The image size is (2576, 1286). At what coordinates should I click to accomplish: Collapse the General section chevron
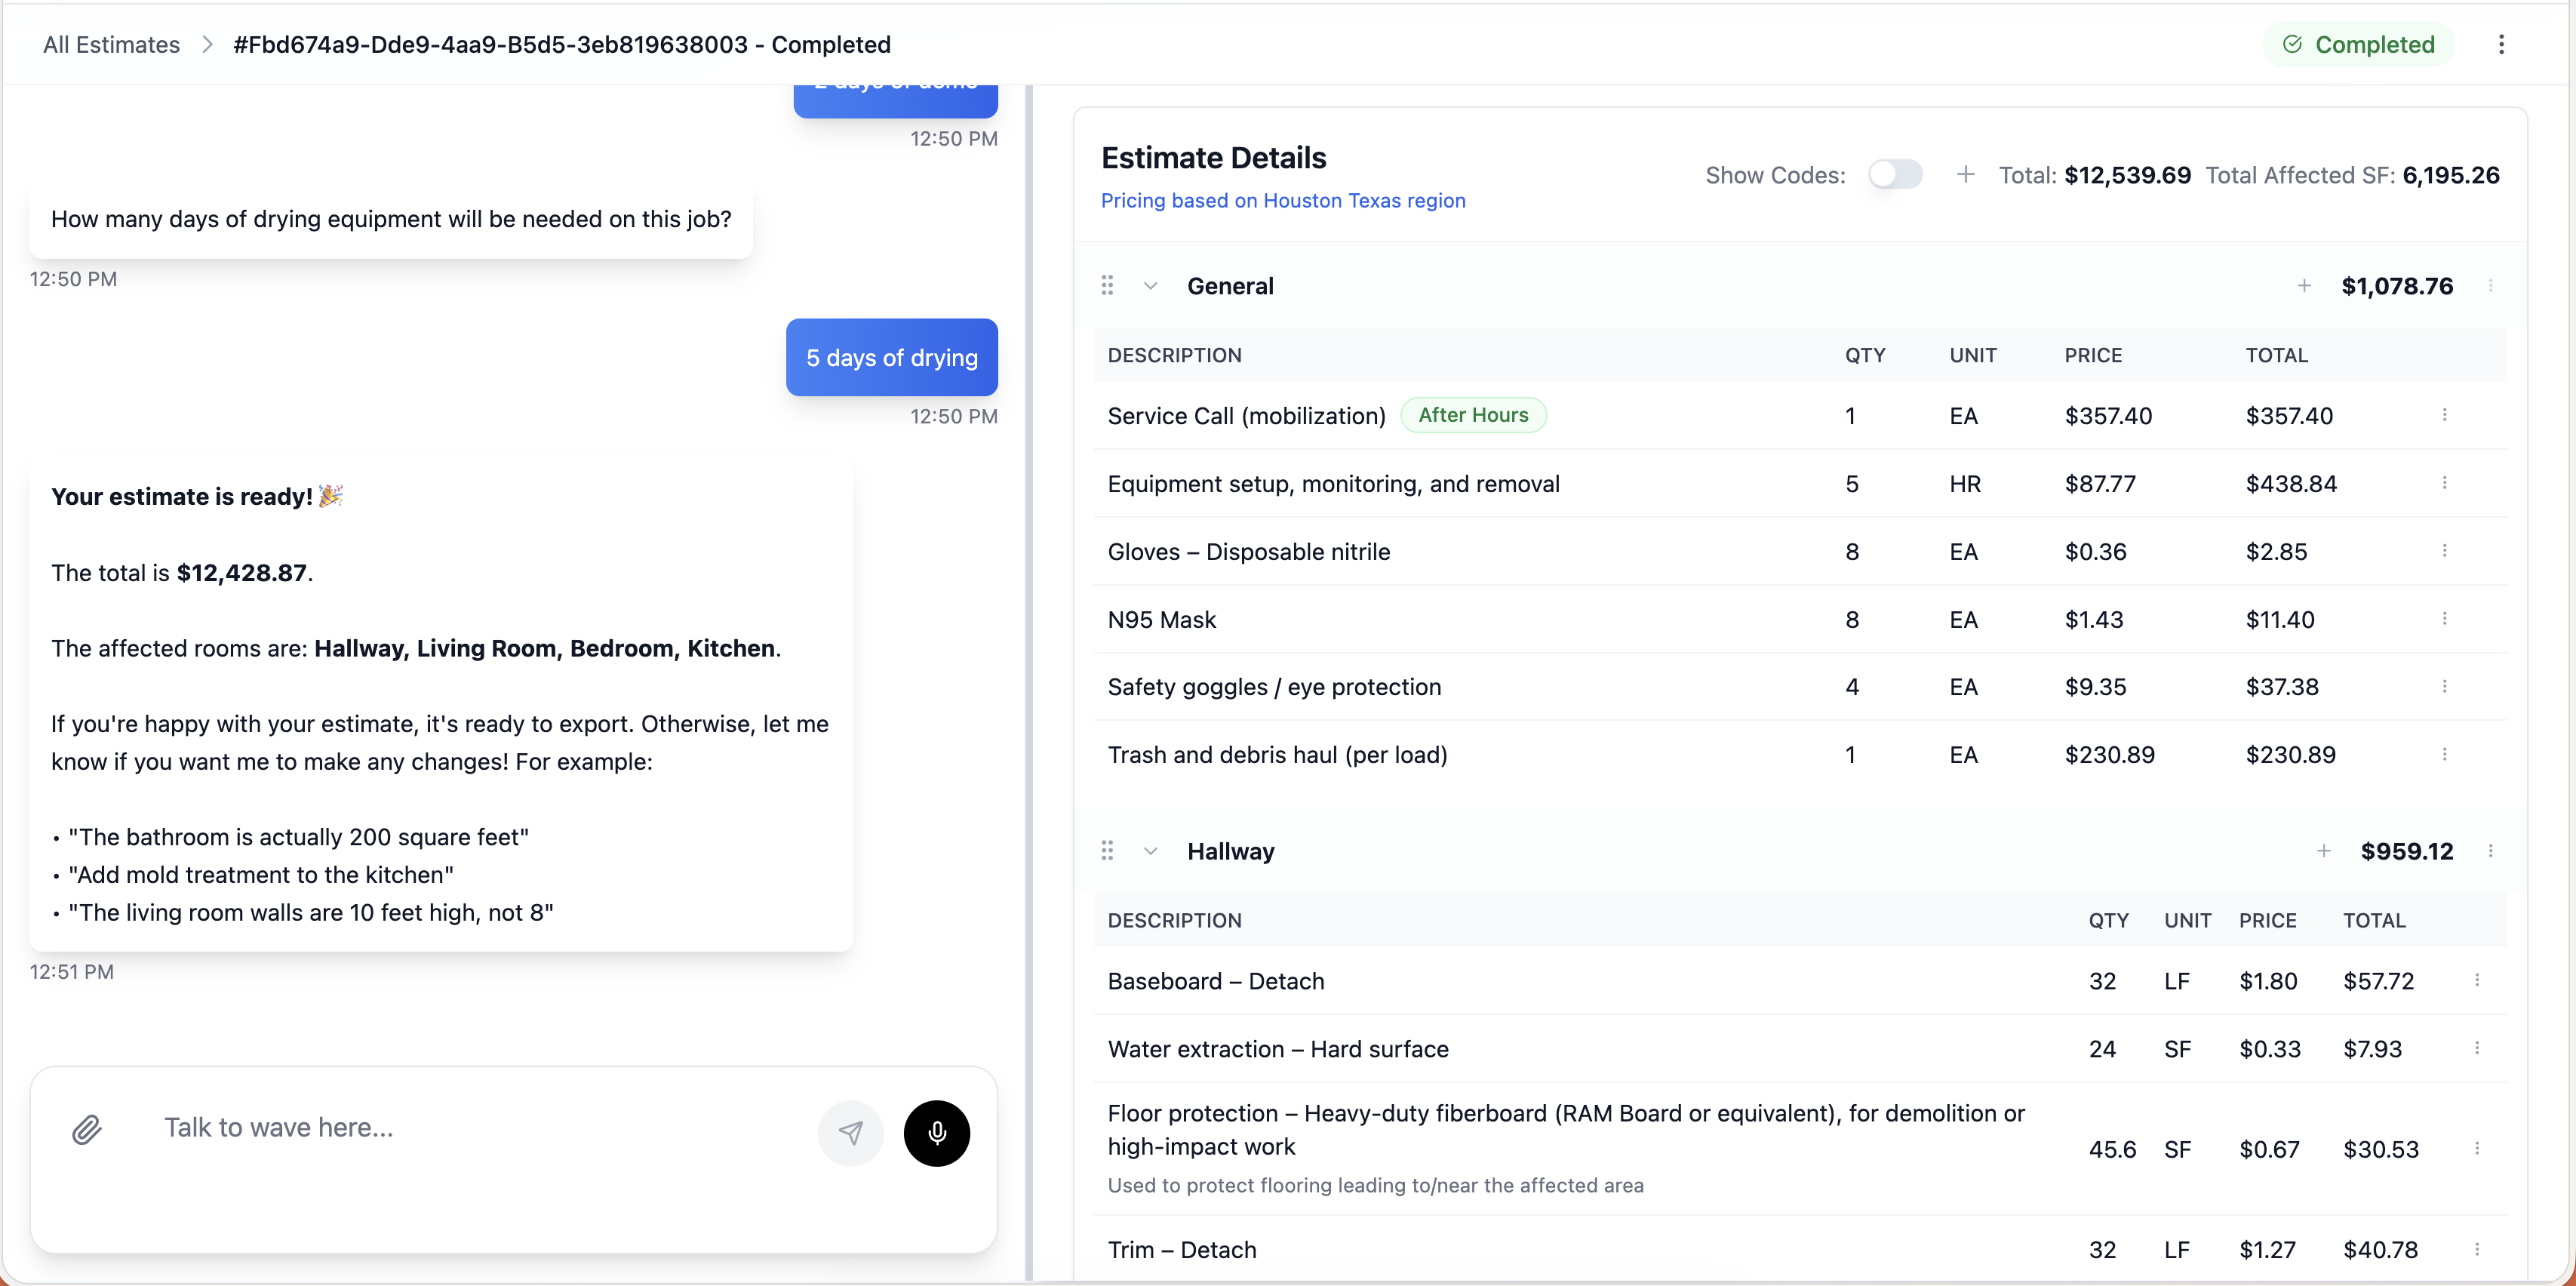[x=1150, y=286]
